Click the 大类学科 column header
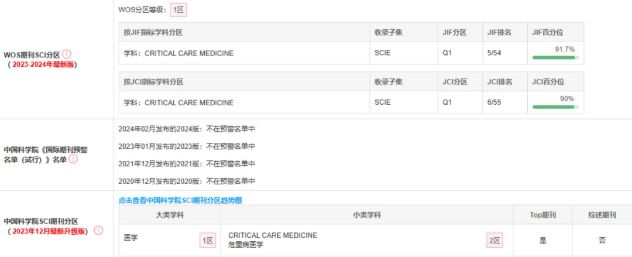 (170, 215)
